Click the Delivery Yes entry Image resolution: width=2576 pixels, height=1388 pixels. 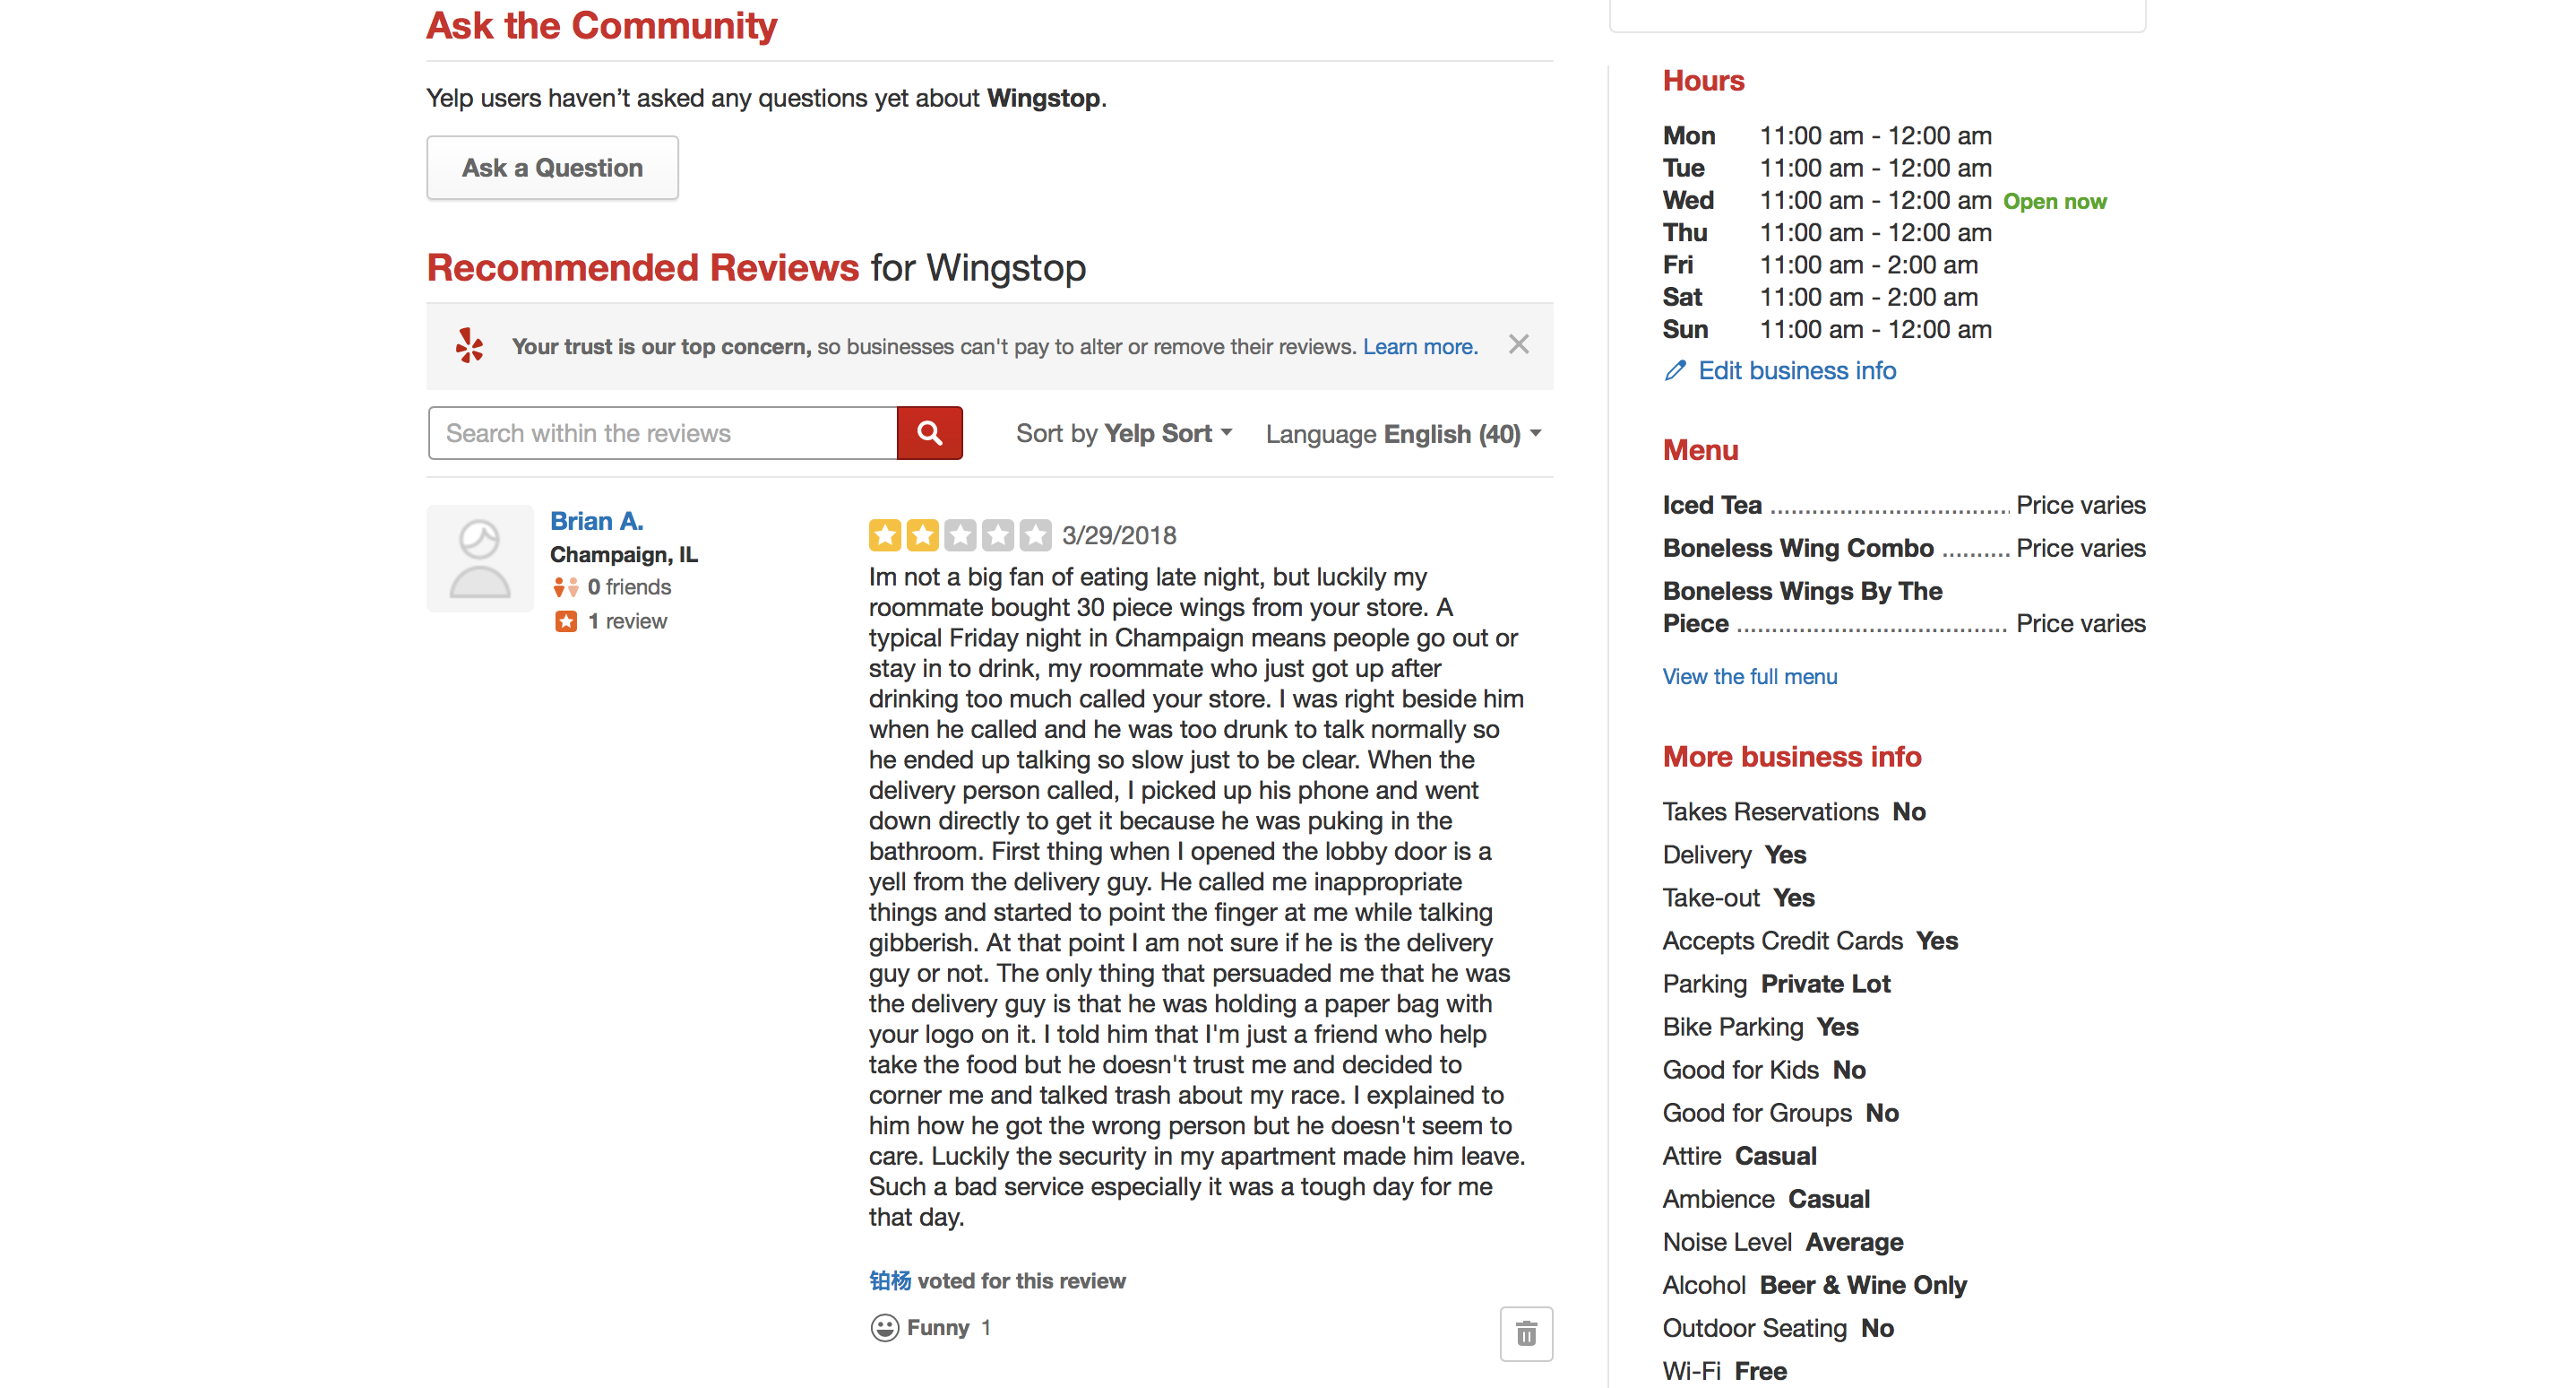coord(1734,854)
